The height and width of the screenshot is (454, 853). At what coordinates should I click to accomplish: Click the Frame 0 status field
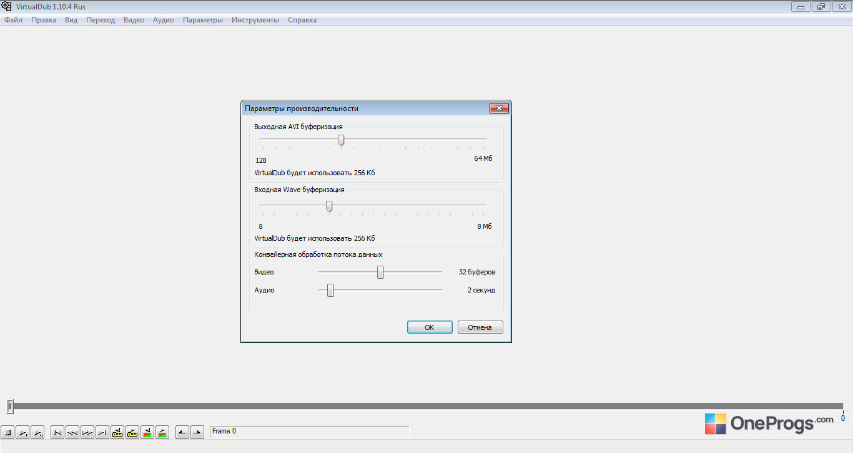tap(310, 432)
